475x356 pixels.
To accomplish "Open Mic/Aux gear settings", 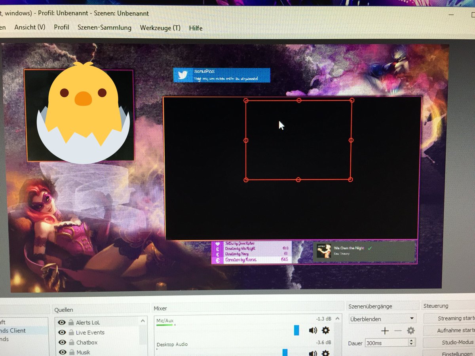I will click(325, 330).
